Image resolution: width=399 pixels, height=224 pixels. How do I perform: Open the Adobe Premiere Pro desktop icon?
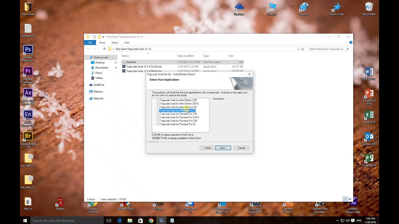coord(28,75)
